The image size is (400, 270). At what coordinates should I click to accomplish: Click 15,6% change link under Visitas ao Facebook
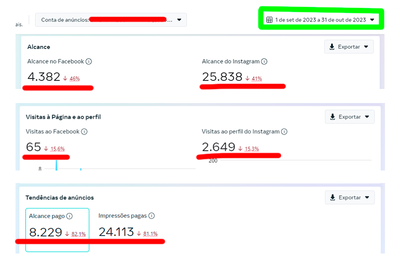pos(57,149)
